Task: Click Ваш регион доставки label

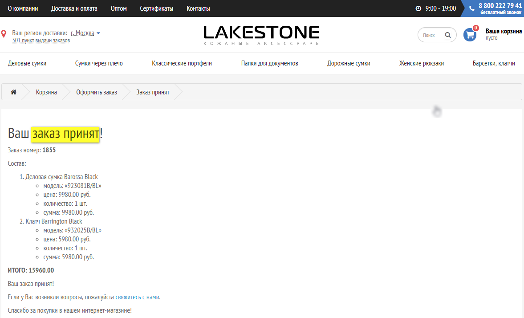Action: [x=40, y=33]
